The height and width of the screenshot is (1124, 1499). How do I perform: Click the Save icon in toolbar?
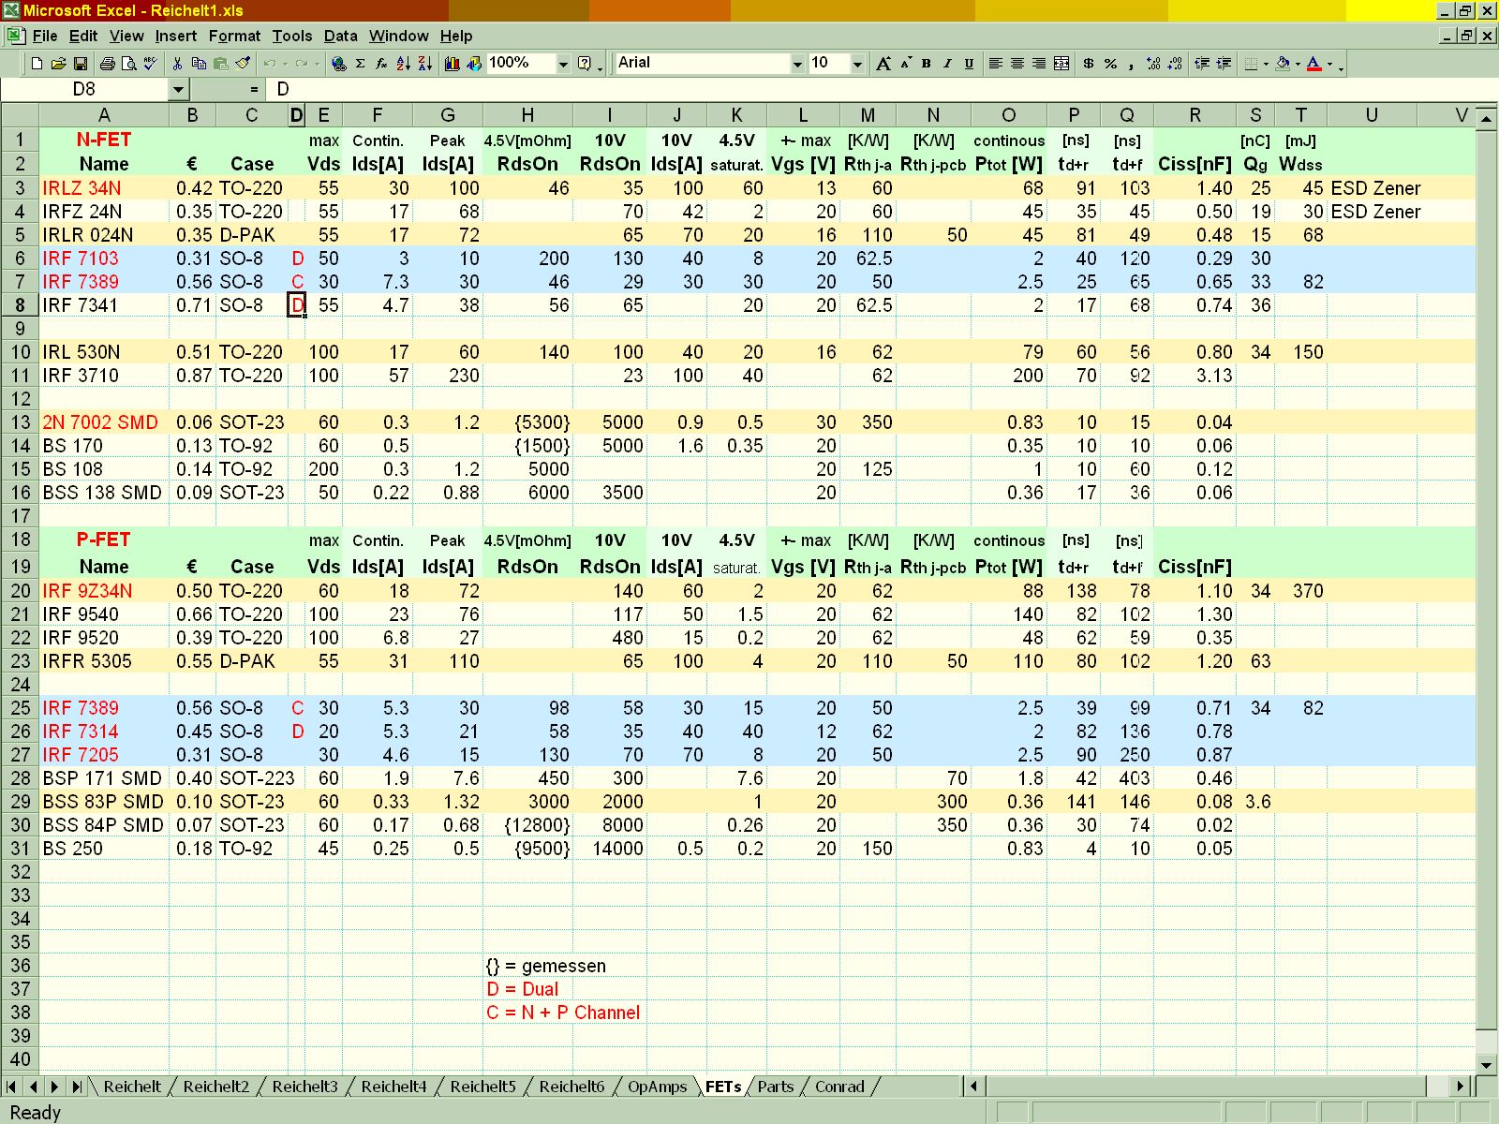(x=81, y=64)
